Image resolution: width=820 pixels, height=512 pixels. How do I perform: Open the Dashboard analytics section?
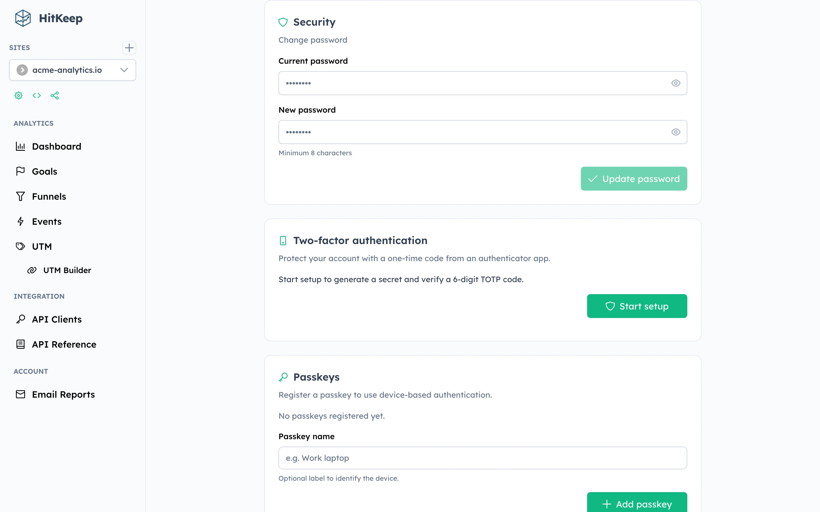(x=56, y=146)
